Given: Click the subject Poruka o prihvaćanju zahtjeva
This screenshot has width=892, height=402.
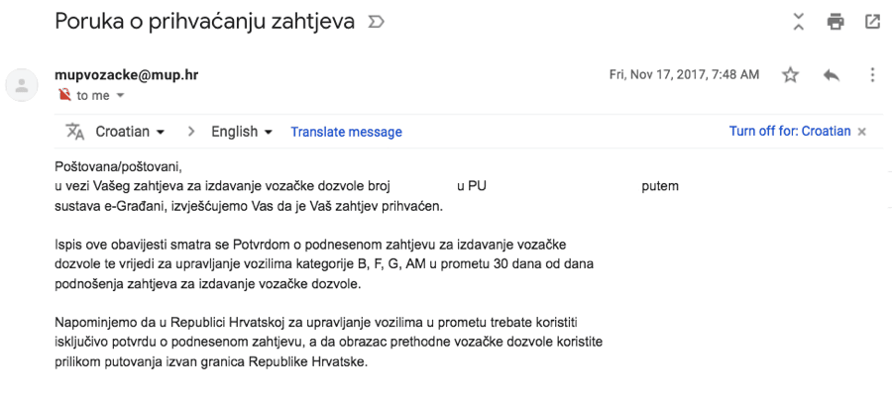Looking at the screenshot, I should click(205, 22).
